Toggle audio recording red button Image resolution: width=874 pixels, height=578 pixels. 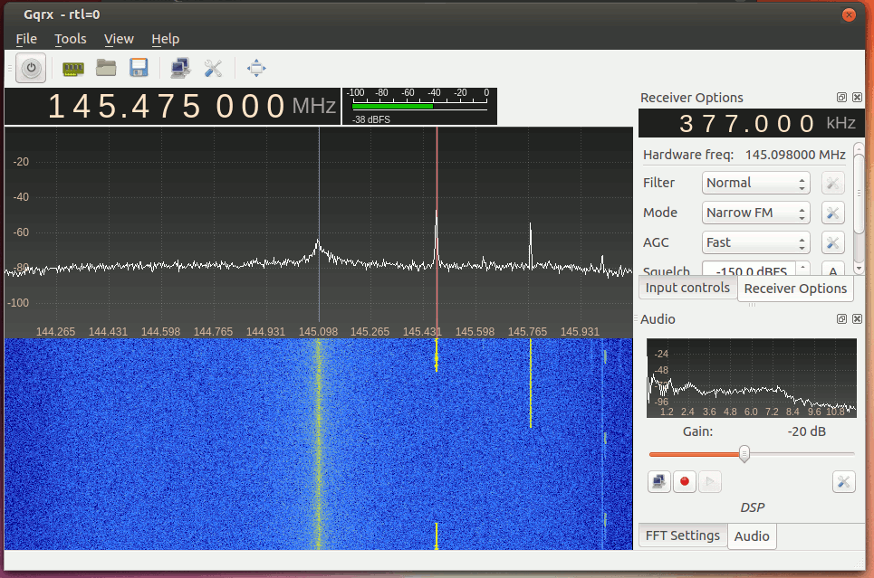685,481
